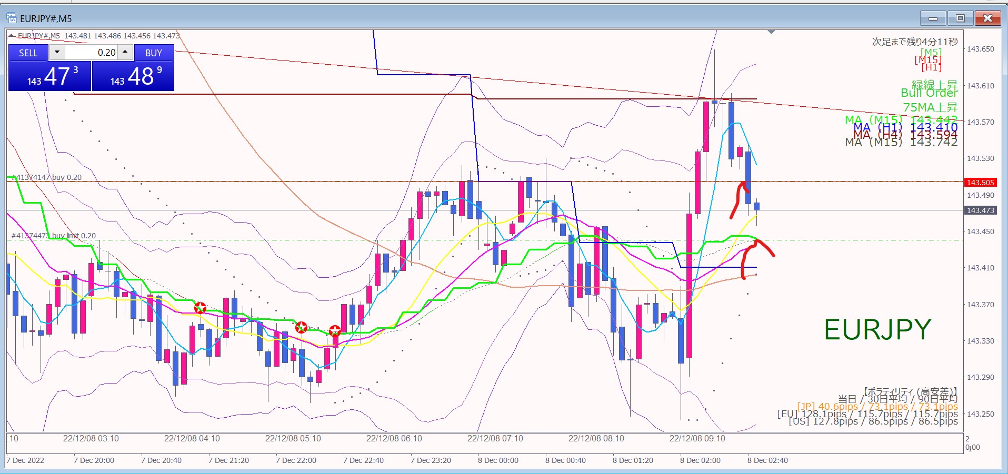Minimize the EURJPY chart window

tap(933, 18)
